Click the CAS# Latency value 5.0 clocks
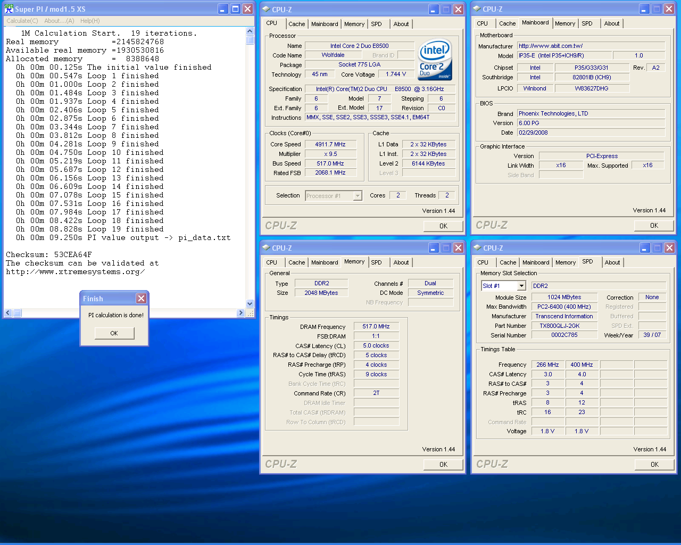This screenshot has width=681, height=545. [376, 345]
